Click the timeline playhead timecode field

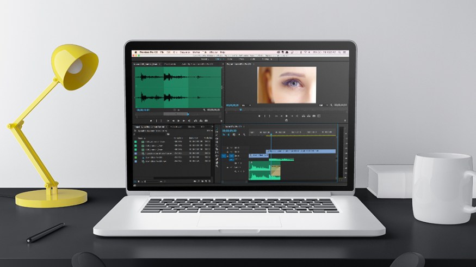click(229, 131)
